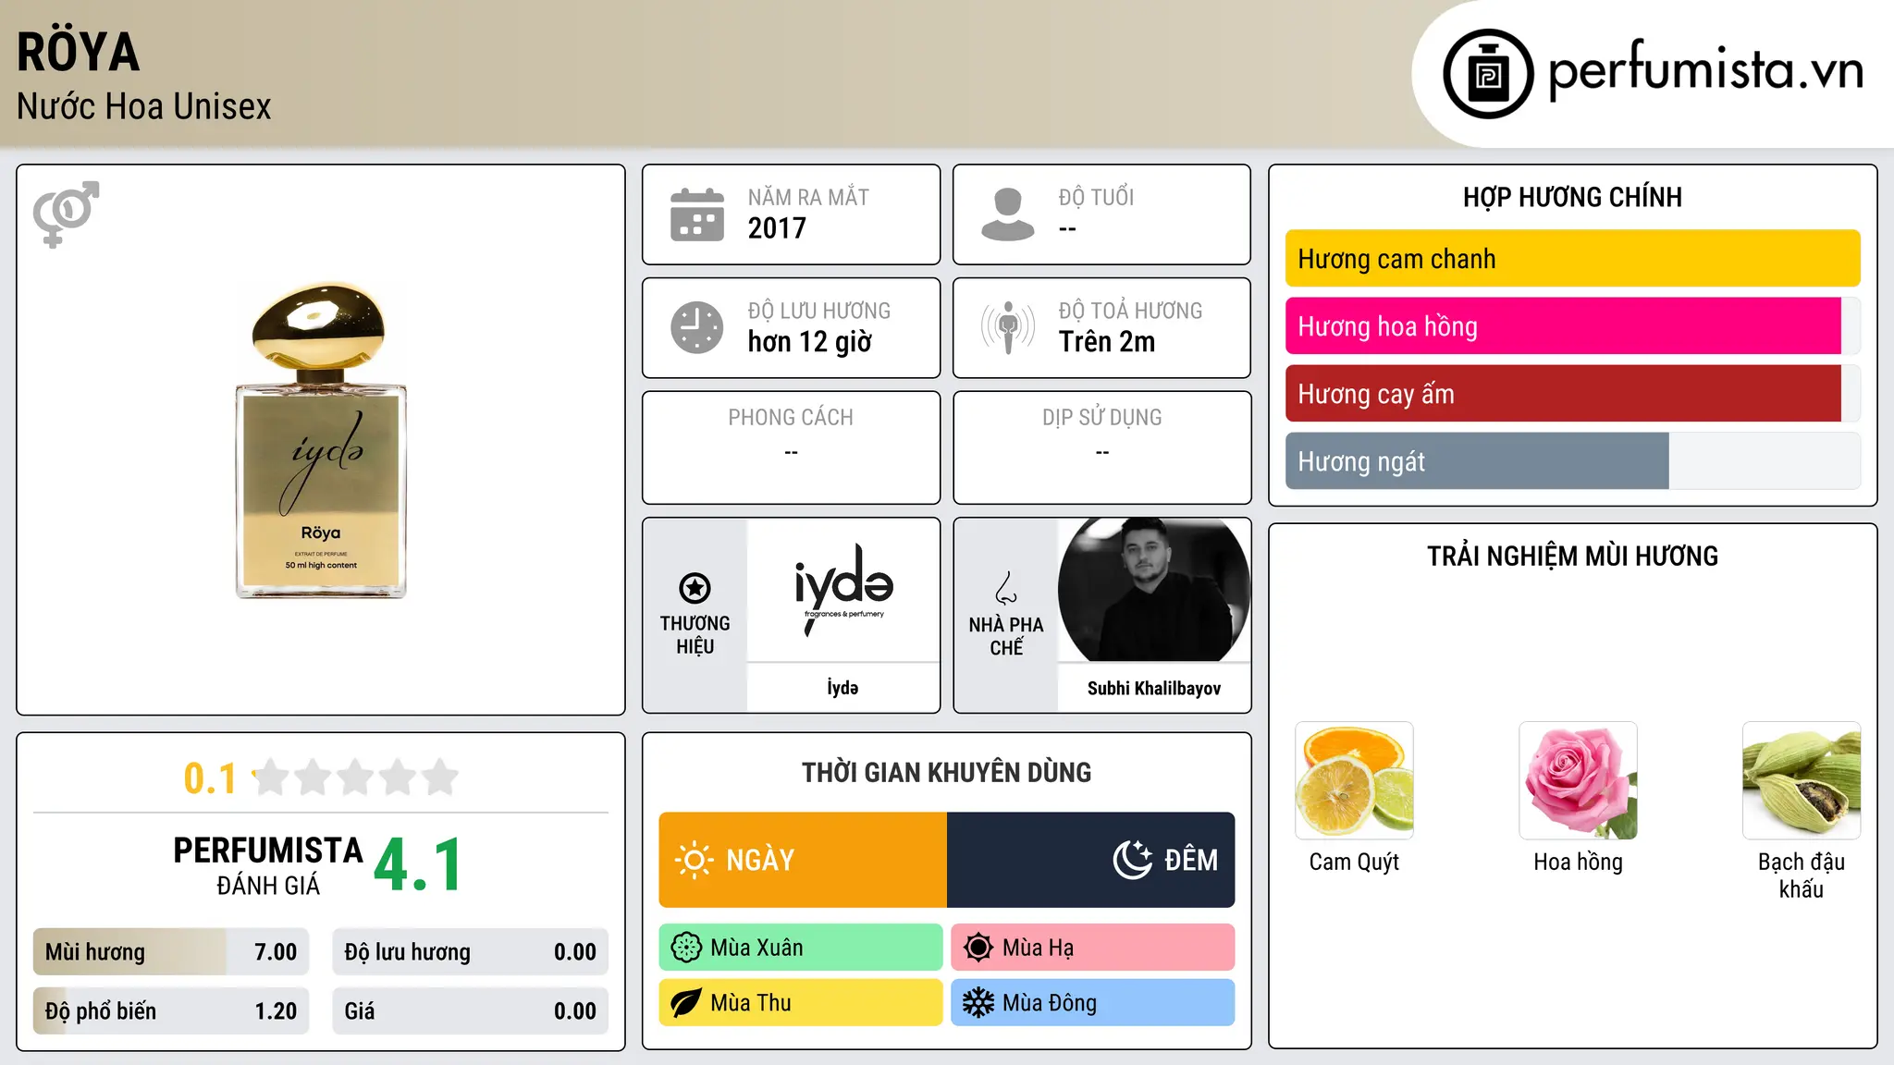Click the sillage icon beside Độ toả hương
The height and width of the screenshot is (1065, 1894).
pyautogui.click(x=1008, y=327)
